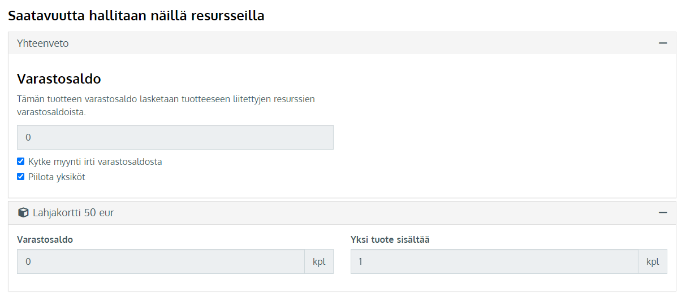686x297 pixels.
Task: Uncheck the Kytke myynti irti varastosaldosta checkbox
Action: [21, 161]
